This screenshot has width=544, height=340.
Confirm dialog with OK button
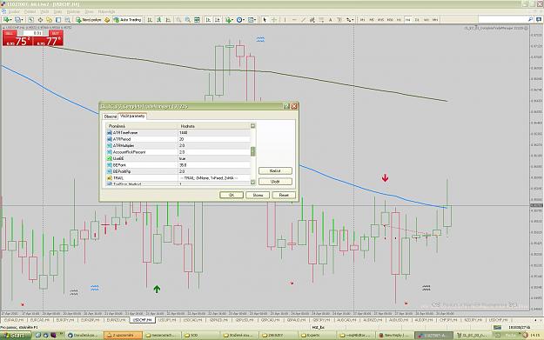(232, 195)
